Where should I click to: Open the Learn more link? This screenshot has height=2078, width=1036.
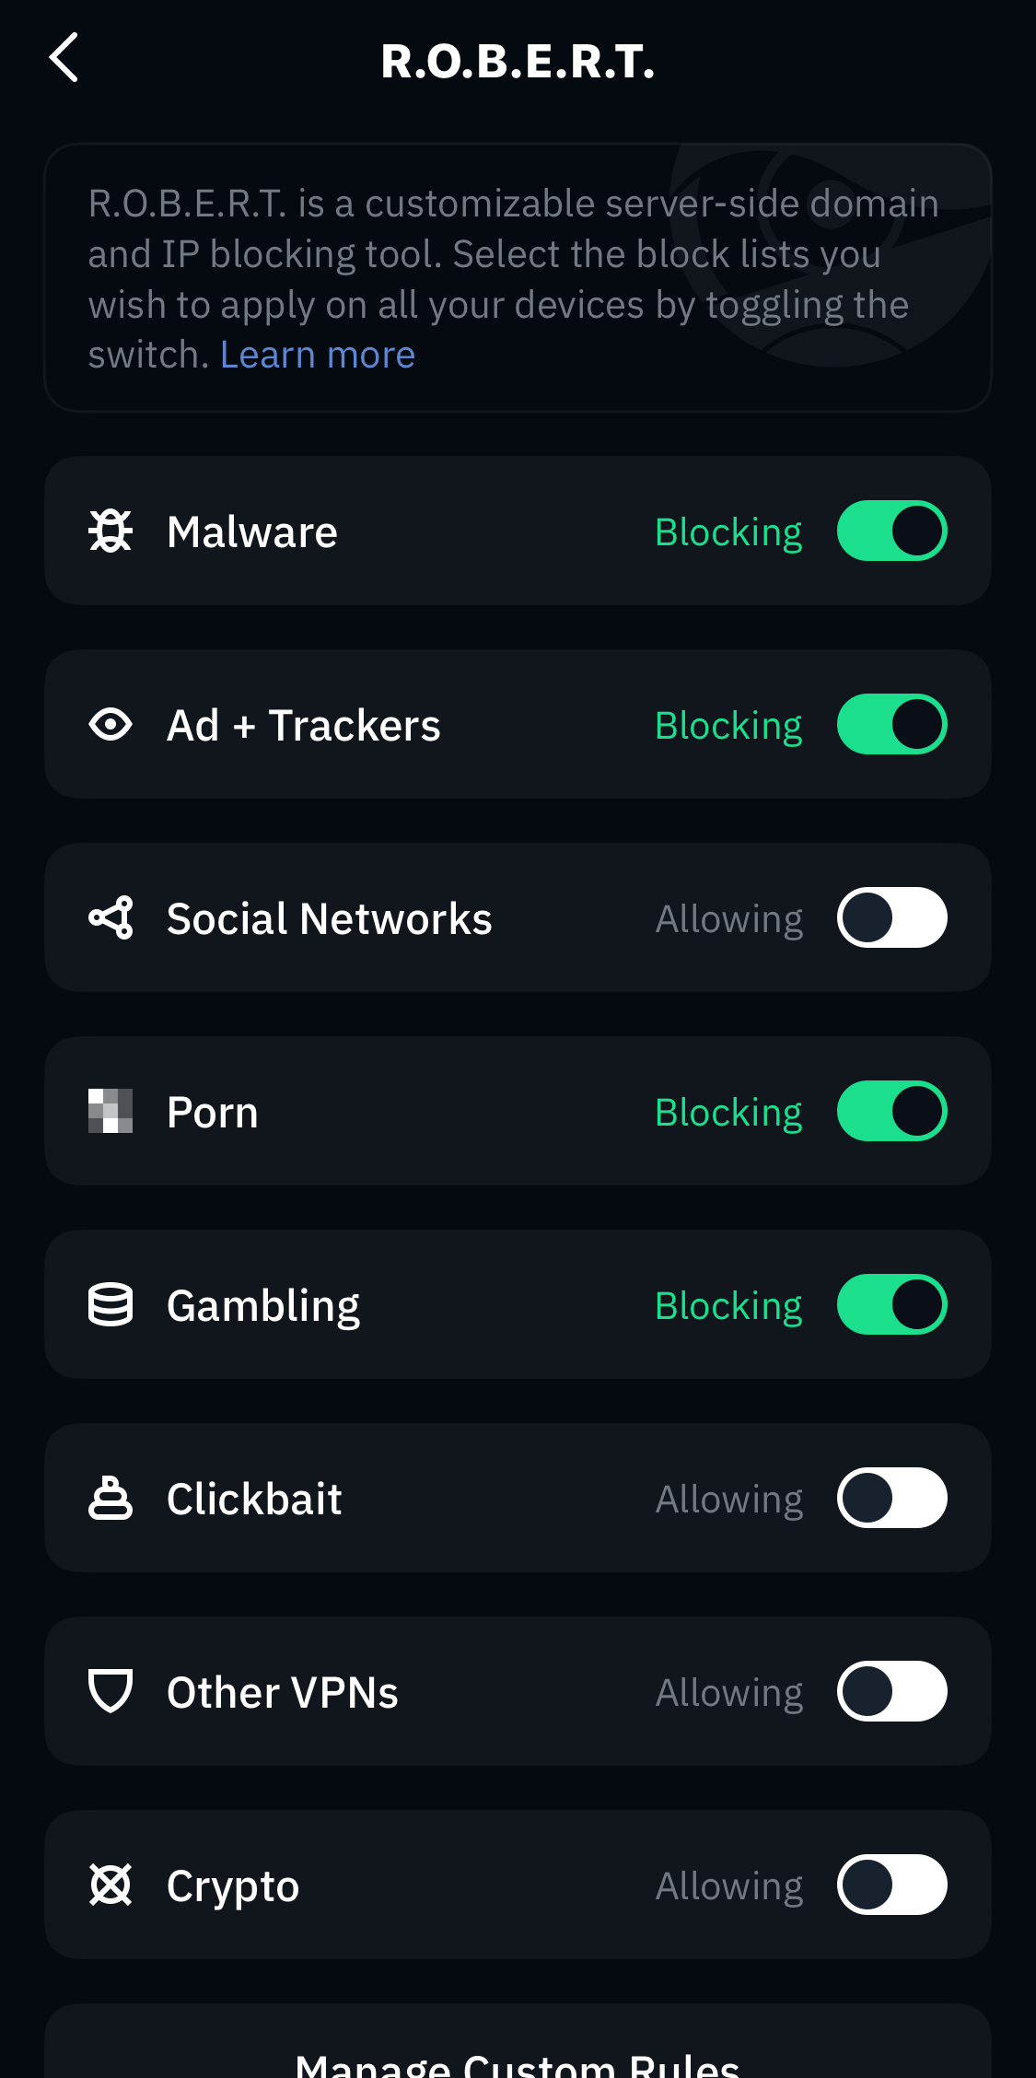[x=318, y=354]
